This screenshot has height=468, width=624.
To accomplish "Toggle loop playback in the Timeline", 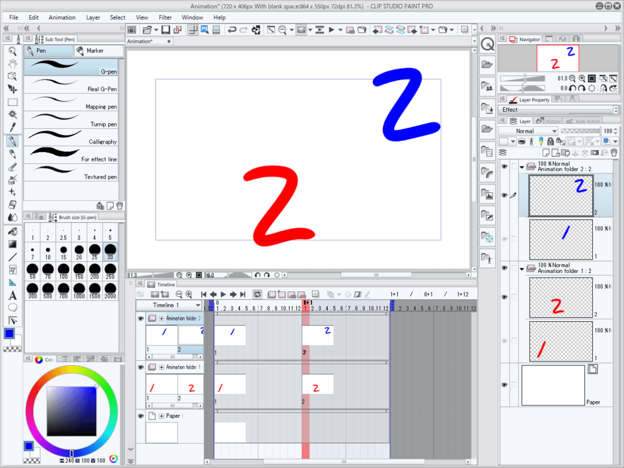I will pos(257,294).
